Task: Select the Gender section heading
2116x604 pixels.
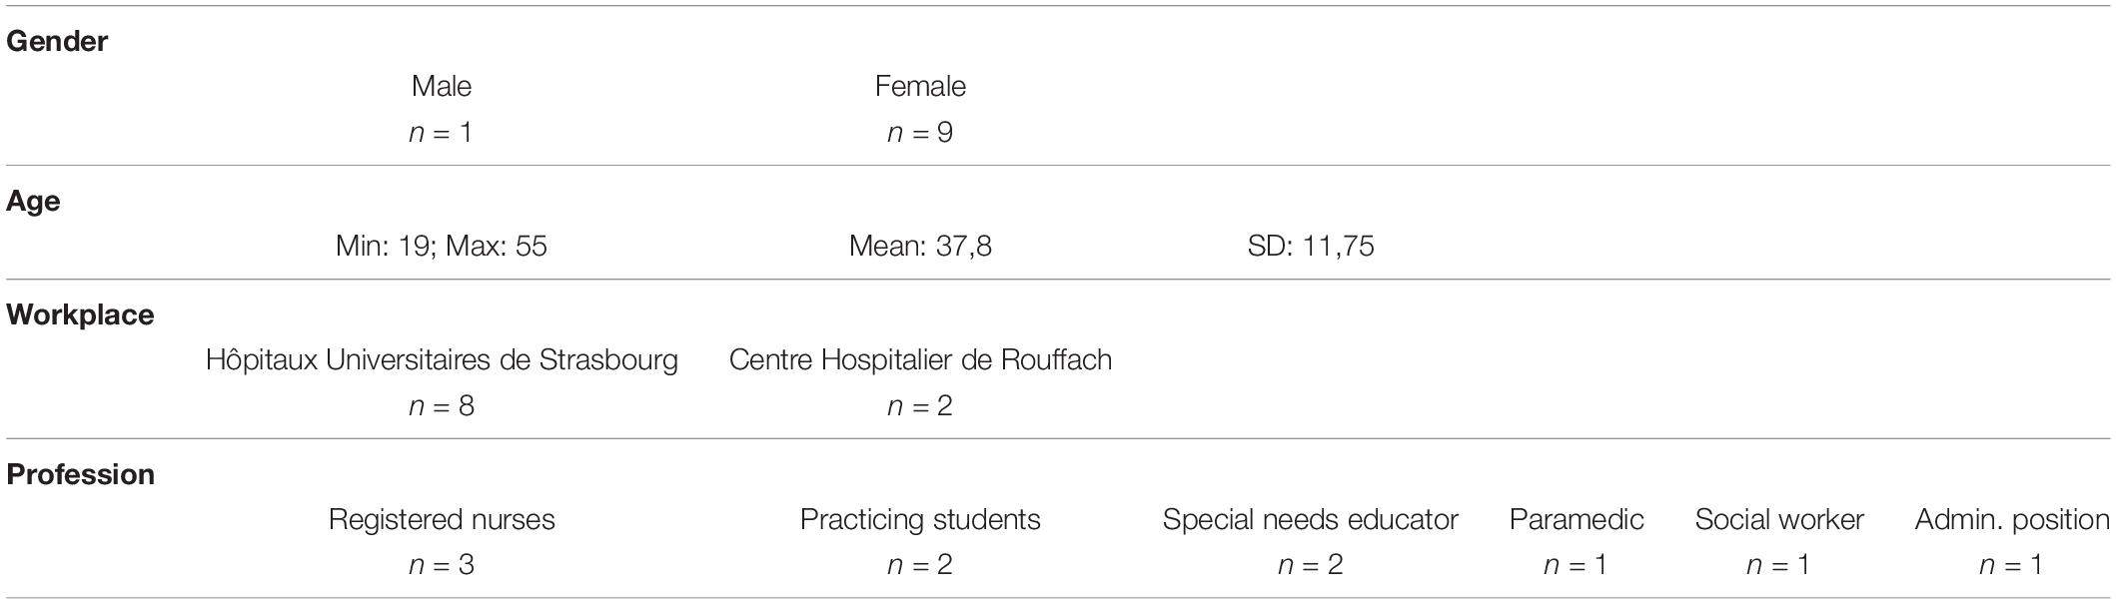Action: click(x=57, y=41)
